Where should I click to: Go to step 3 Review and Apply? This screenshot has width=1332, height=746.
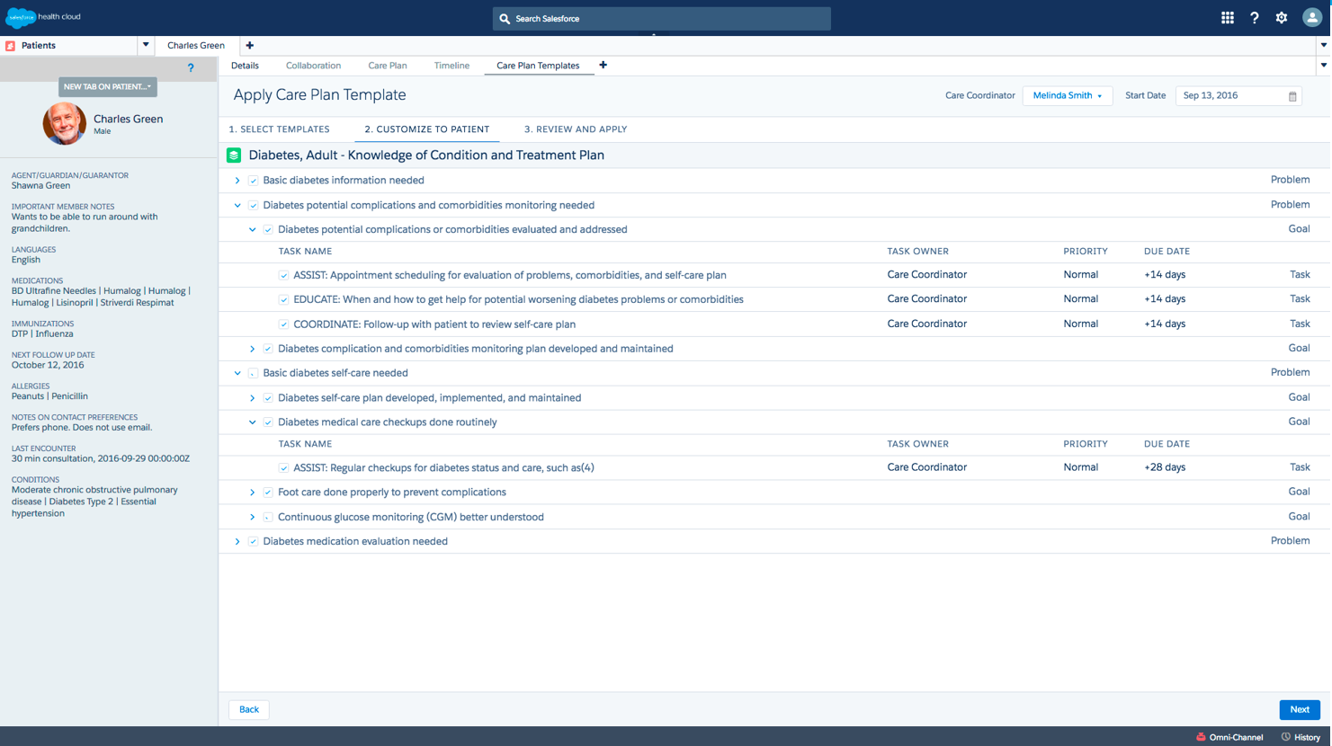pyautogui.click(x=576, y=129)
